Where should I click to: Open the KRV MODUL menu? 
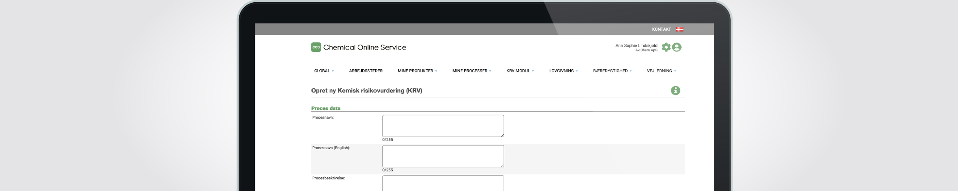pos(520,71)
